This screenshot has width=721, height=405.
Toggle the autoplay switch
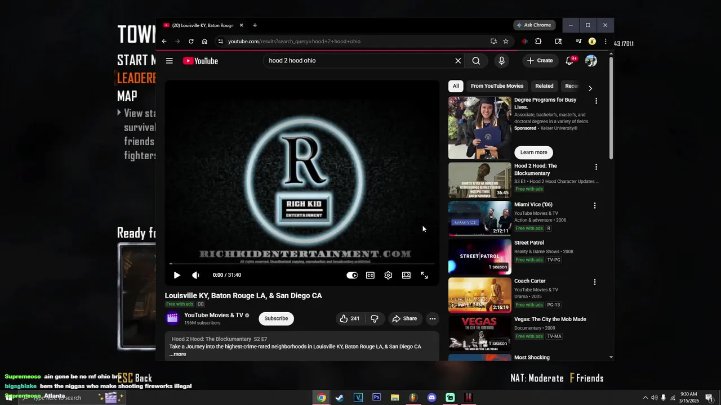click(x=352, y=275)
